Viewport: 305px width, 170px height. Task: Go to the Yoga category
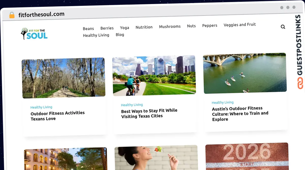(125, 28)
